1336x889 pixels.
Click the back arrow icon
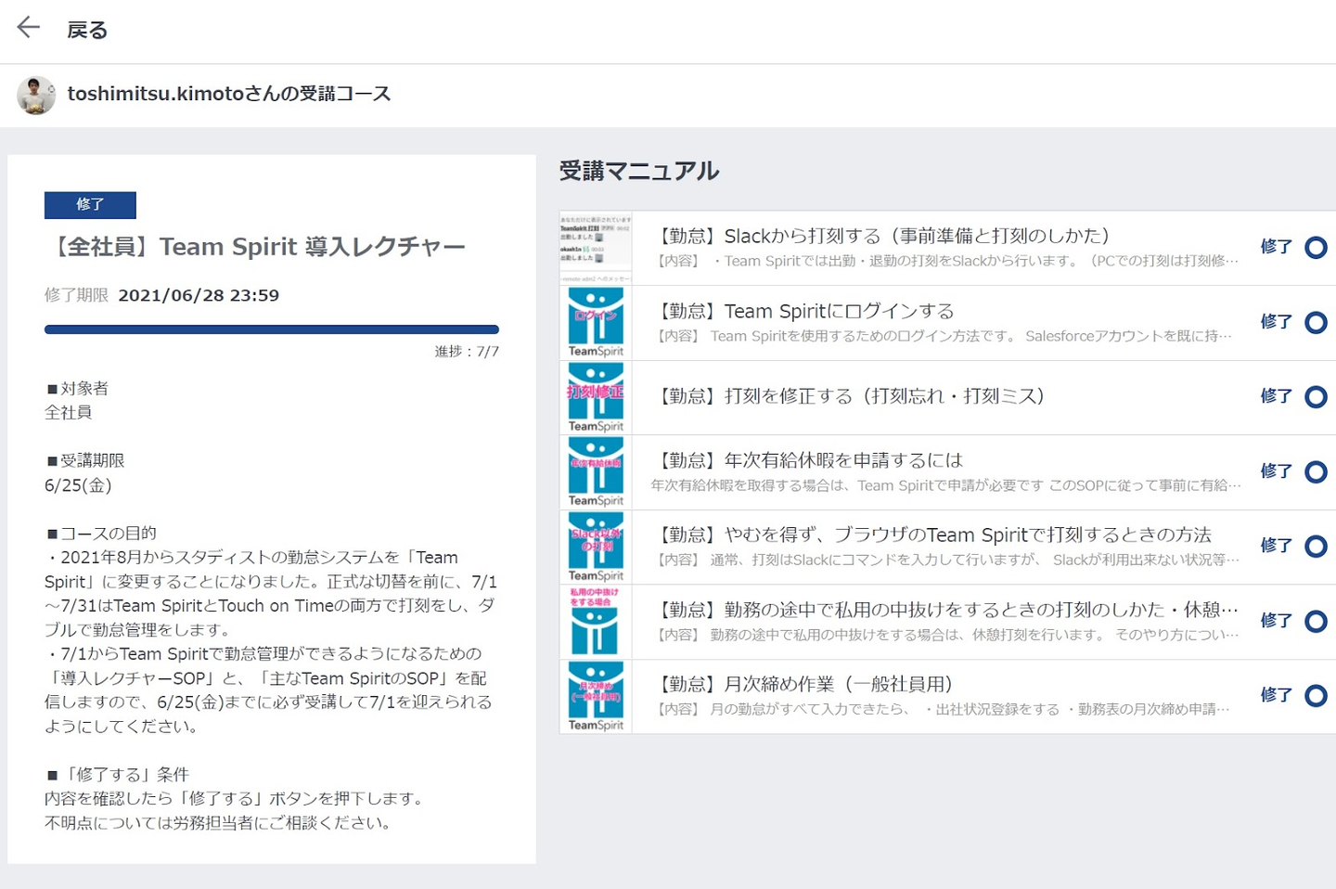click(29, 28)
